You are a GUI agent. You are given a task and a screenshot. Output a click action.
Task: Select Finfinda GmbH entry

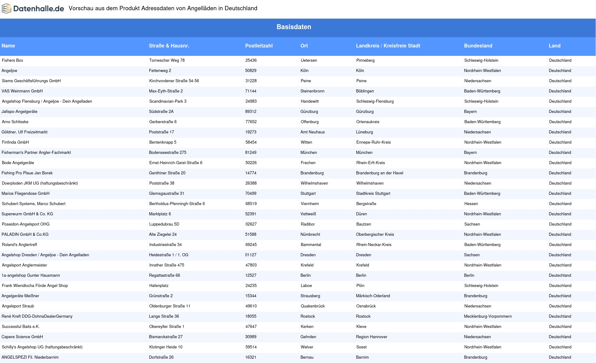[15, 142]
